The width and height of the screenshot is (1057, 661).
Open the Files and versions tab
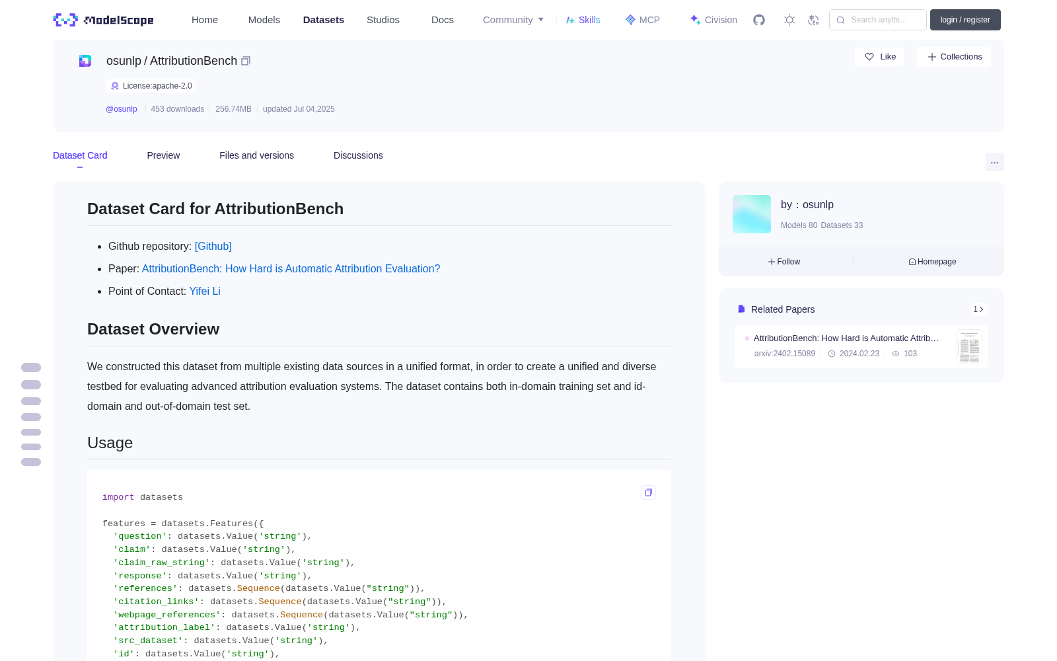click(x=256, y=155)
